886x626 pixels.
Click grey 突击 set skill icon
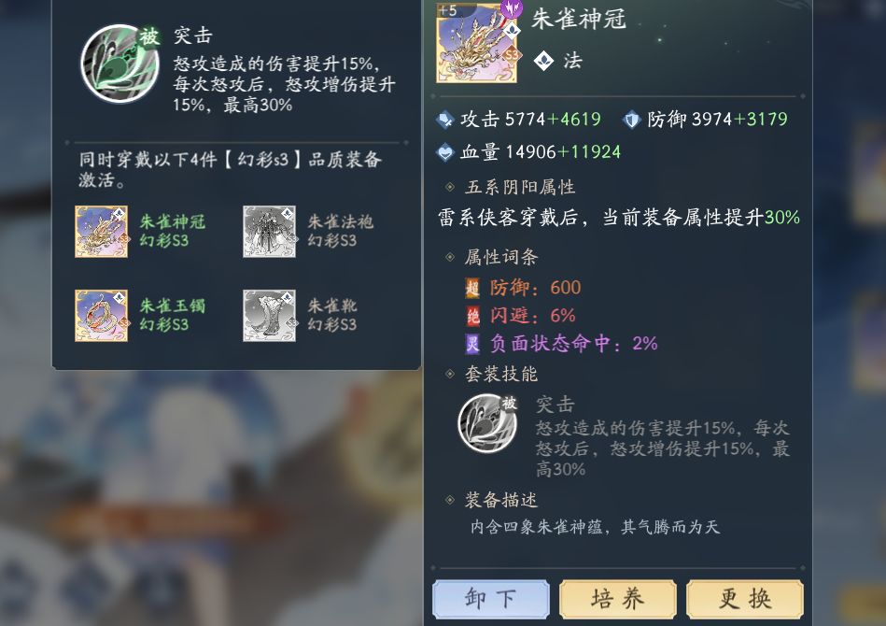click(x=487, y=423)
